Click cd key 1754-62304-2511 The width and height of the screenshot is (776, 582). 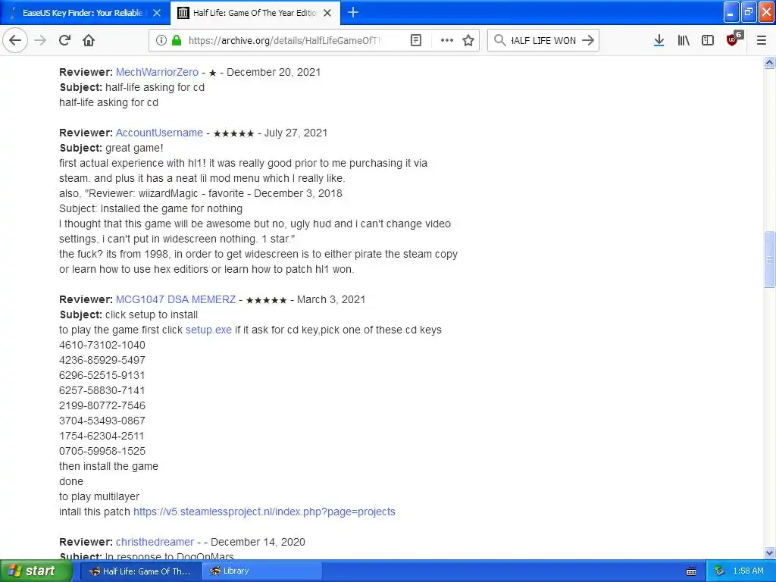102,436
